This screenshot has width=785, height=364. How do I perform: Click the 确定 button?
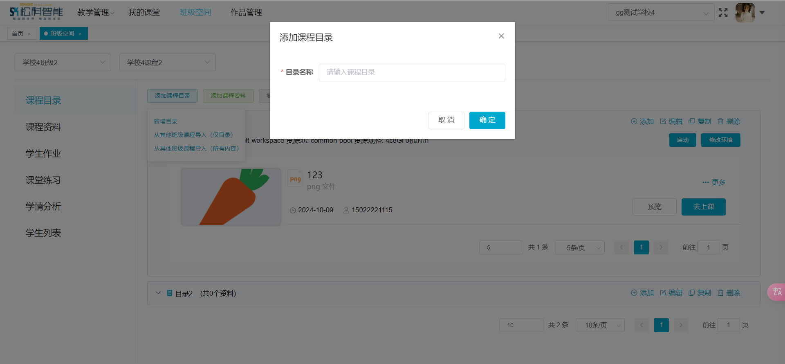coord(487,120)
